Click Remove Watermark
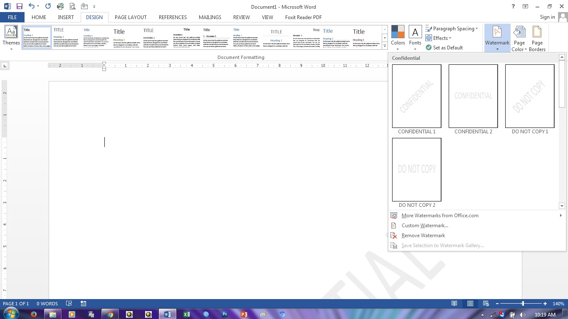The image size is (568, 319). (423, 235)
